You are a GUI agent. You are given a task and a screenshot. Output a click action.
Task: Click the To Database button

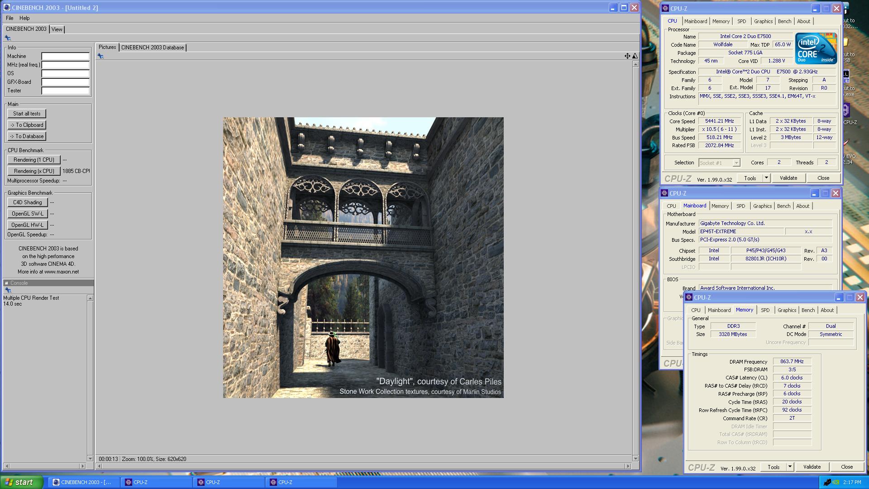point(27,136)
